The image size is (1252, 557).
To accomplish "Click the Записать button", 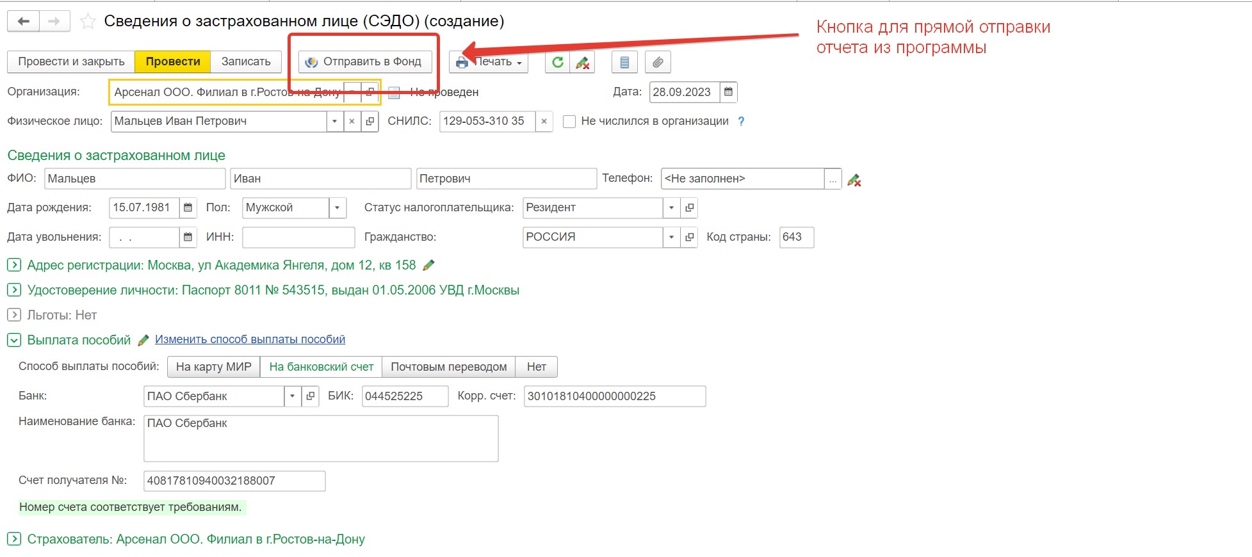I will (246, 62).
